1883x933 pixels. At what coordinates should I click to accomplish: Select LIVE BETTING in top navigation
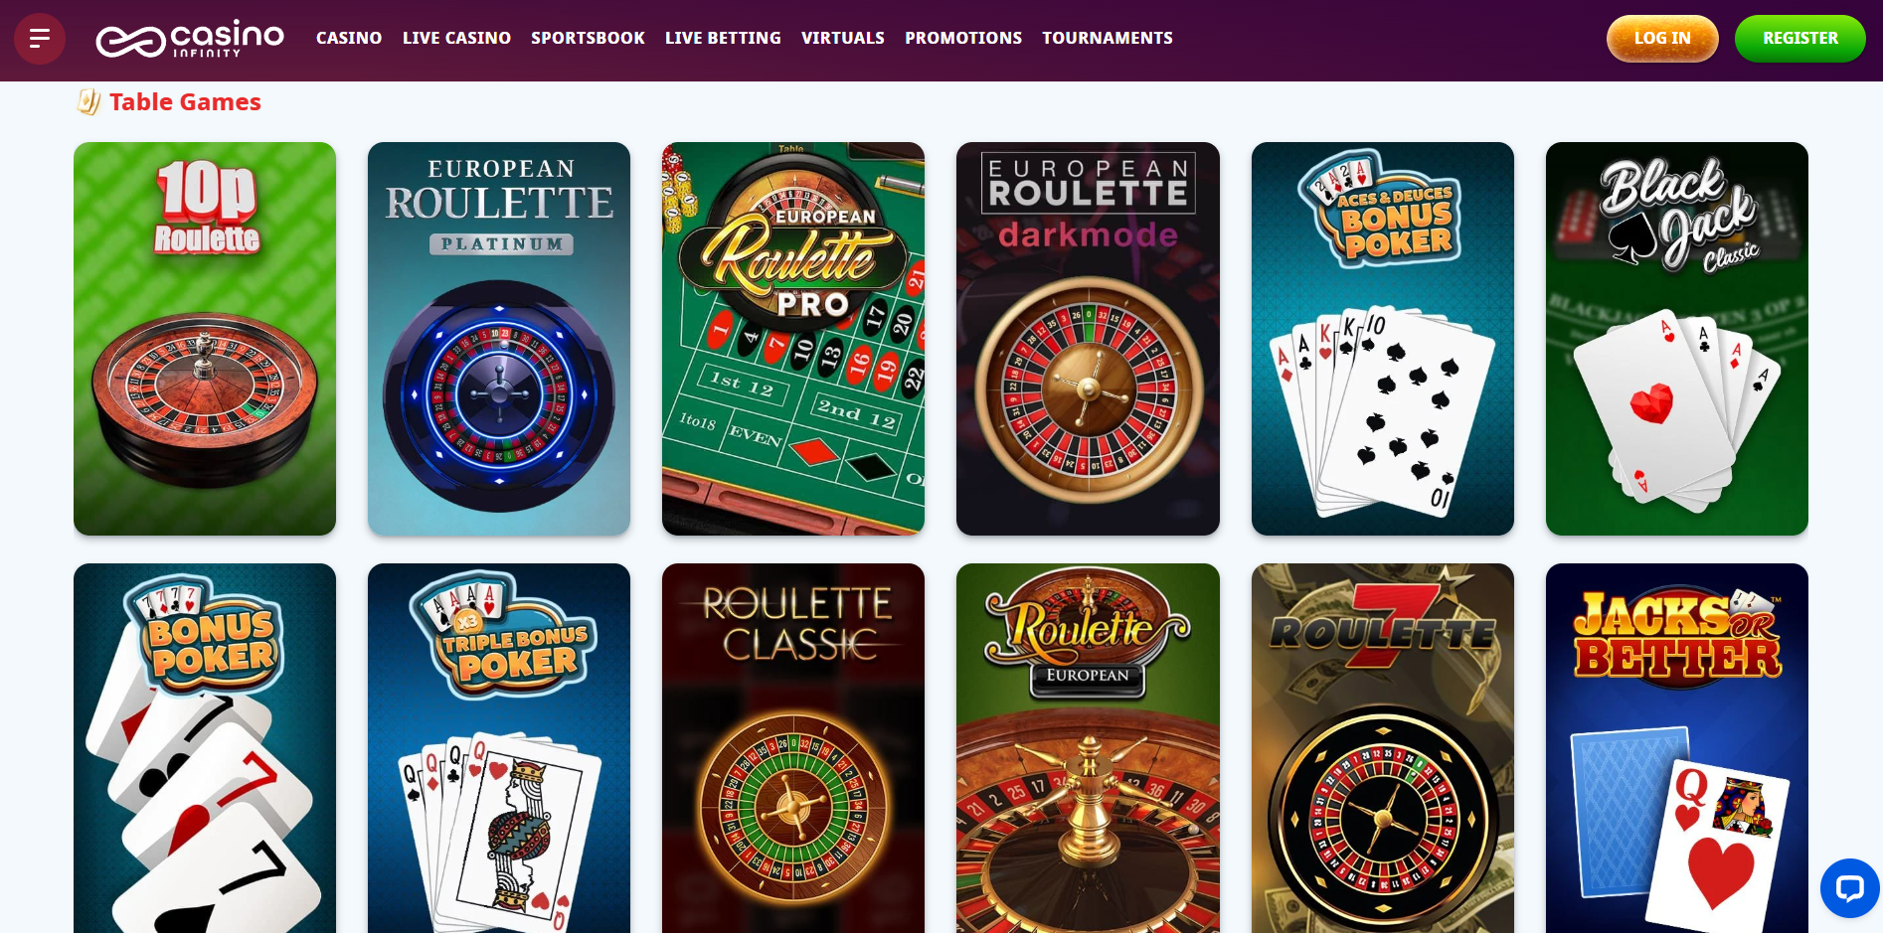pyautogui.click(x=723, y=38)
